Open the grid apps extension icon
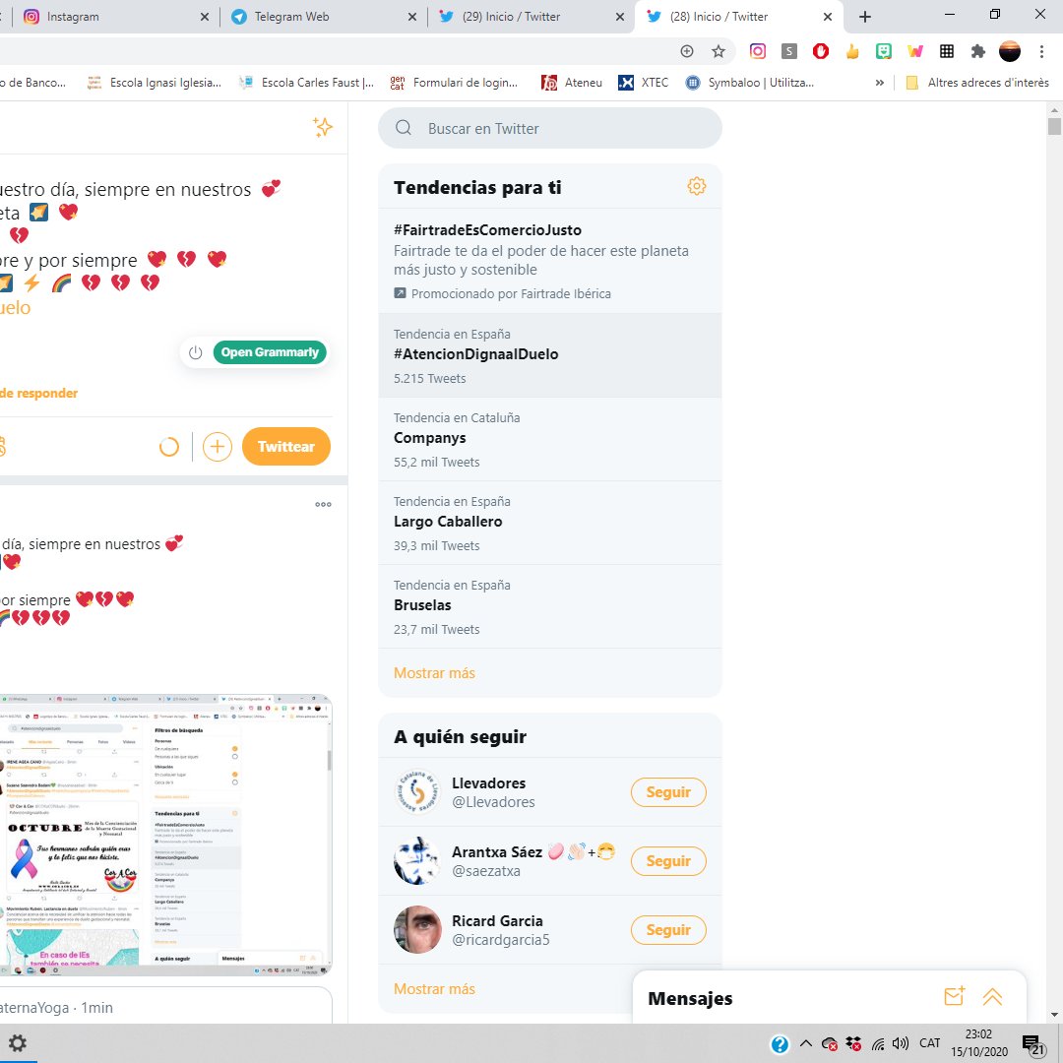 pos(947,51)
